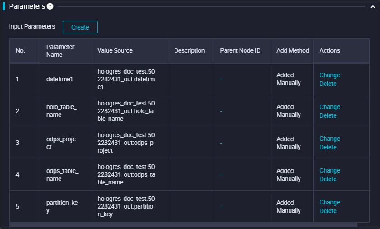Collapse the Parameters section with the chevron
The height and width of the screenshot is (229, 380).
click(372, 7)
